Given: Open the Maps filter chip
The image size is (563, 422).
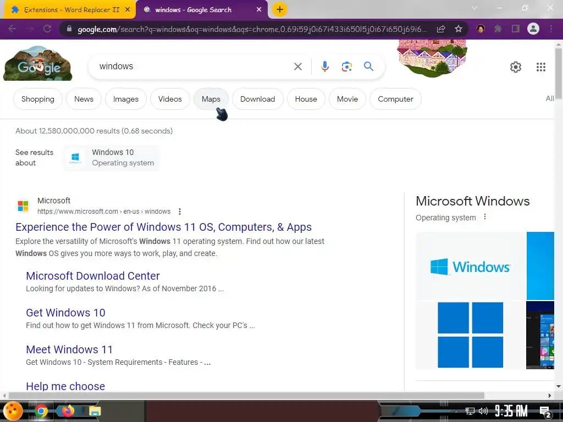Looking at the screenshot, I should click(x=211, y=99).
